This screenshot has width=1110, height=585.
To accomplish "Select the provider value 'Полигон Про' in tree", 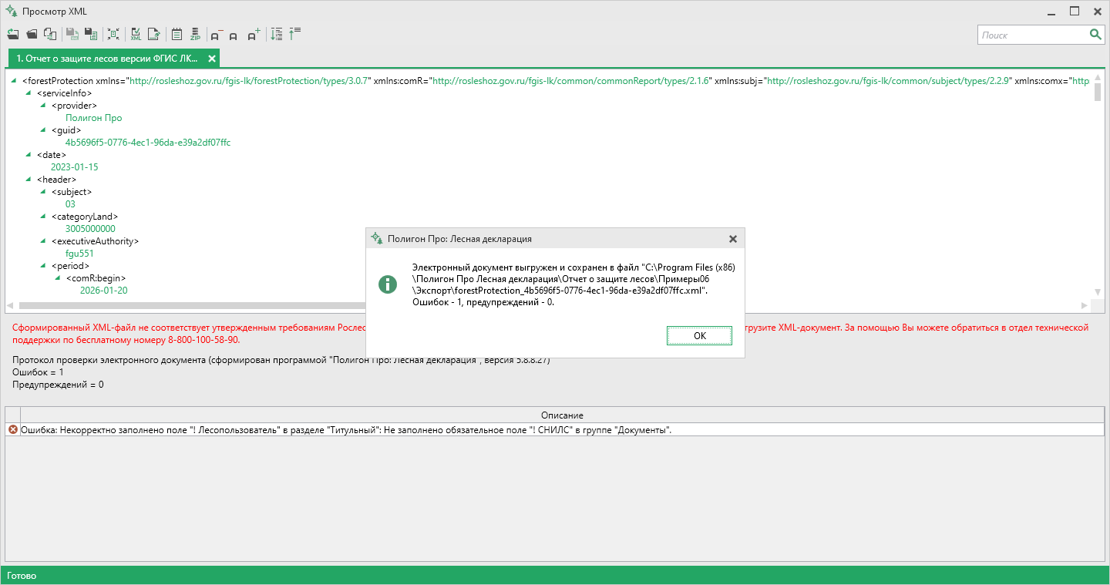I will tap(94, 118).
